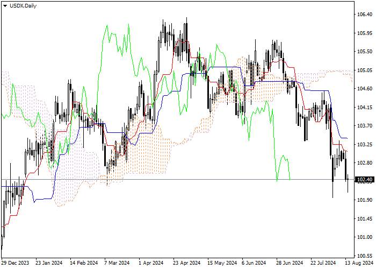Select the 106.40 price axis label
The width and height of the screenshot is (376, 269).
point(364,15)
